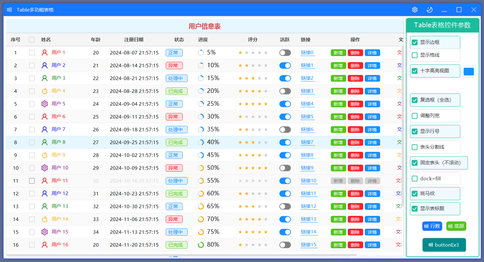Screen dimensions: 484x262
Task: Click the purple gear icon for 用户 15
Action: pos(45,232)
